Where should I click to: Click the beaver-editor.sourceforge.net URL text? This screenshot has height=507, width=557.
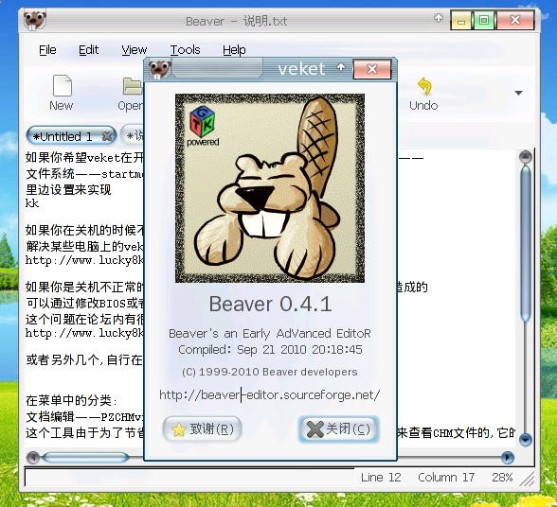coord(270,394)
